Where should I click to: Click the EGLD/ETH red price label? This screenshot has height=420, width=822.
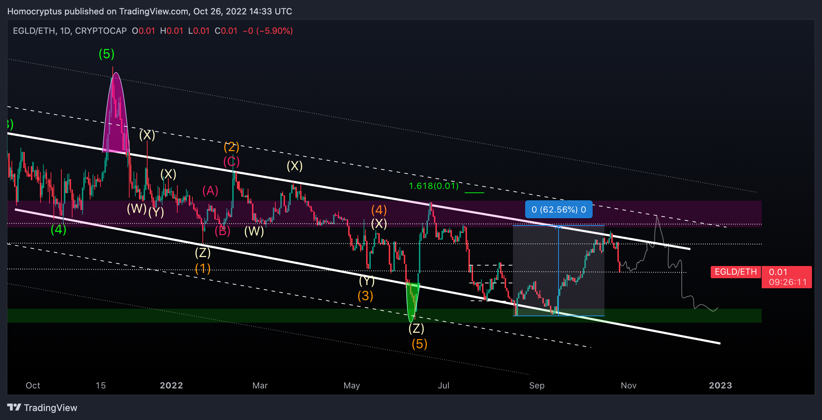point(736,272)
